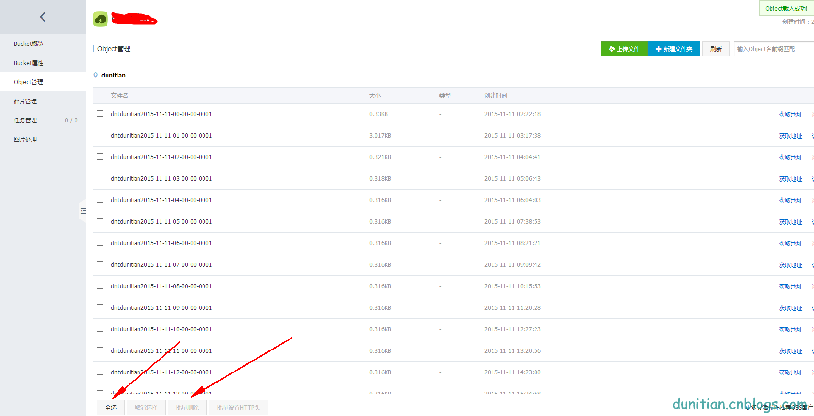This screenshot has width=814, height=416.
Task: Click file name dntdunitian2015-11-11-00-00-00-0001
Action: click(x=161, y=114)
